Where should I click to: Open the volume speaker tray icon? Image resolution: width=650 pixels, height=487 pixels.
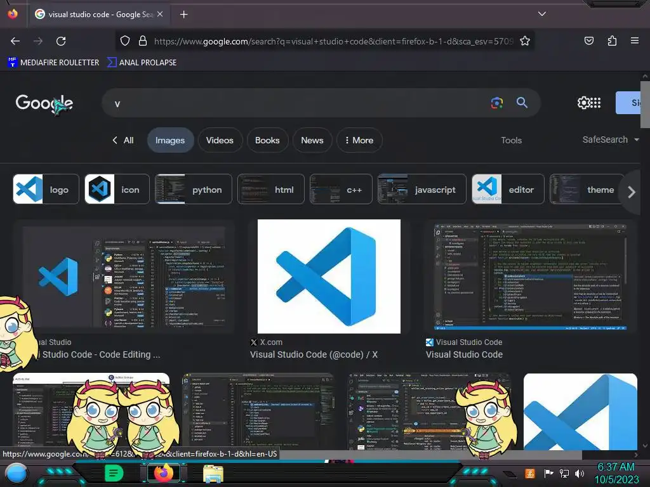click(579, 473)
